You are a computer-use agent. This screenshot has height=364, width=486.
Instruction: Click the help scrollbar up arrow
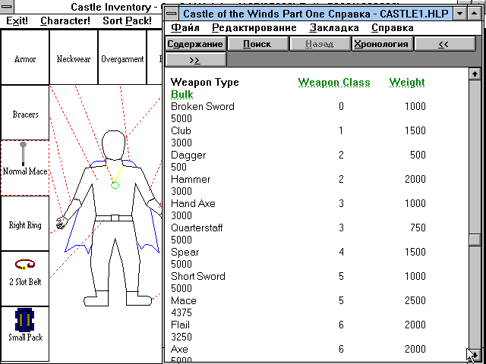pyautogui.click(x=475, y=74)
